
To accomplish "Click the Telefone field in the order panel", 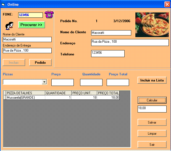I will click(108, 53).
